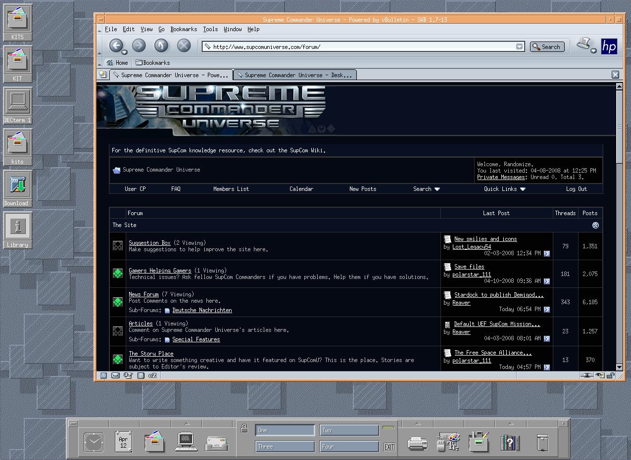Click the hp logo in the browser toolbar

609,46
